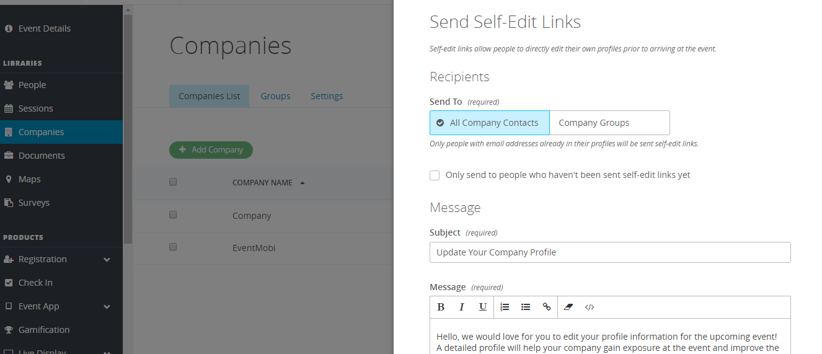Insert a numbered list in message
Viewport: 822px width, 354px height.
tap(505, 307)
